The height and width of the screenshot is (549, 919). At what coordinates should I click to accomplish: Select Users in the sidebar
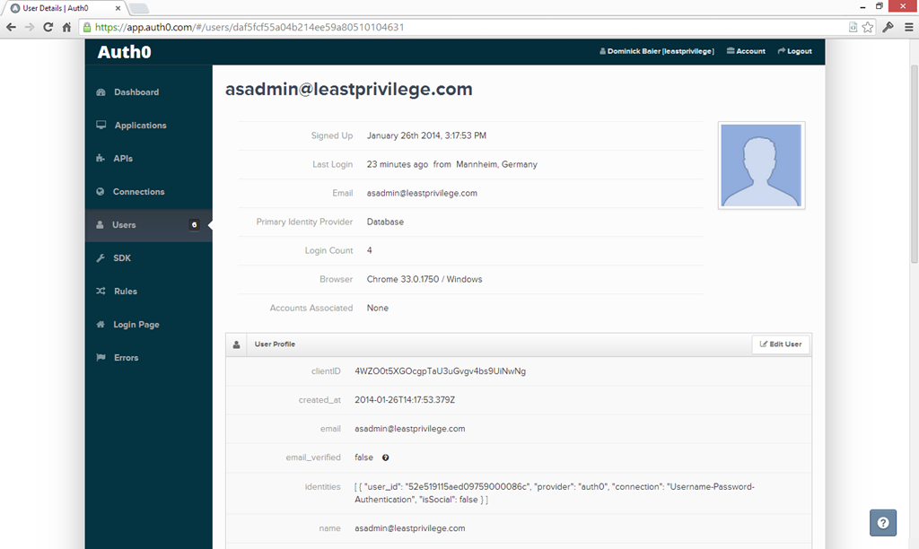124,225
